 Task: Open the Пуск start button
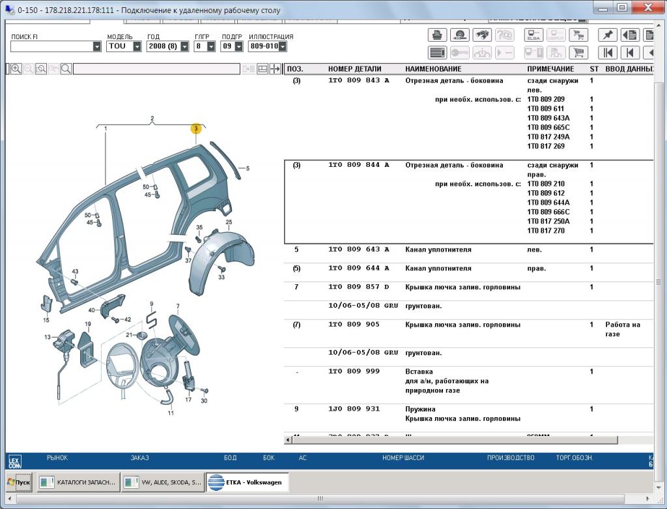[19, 482]
